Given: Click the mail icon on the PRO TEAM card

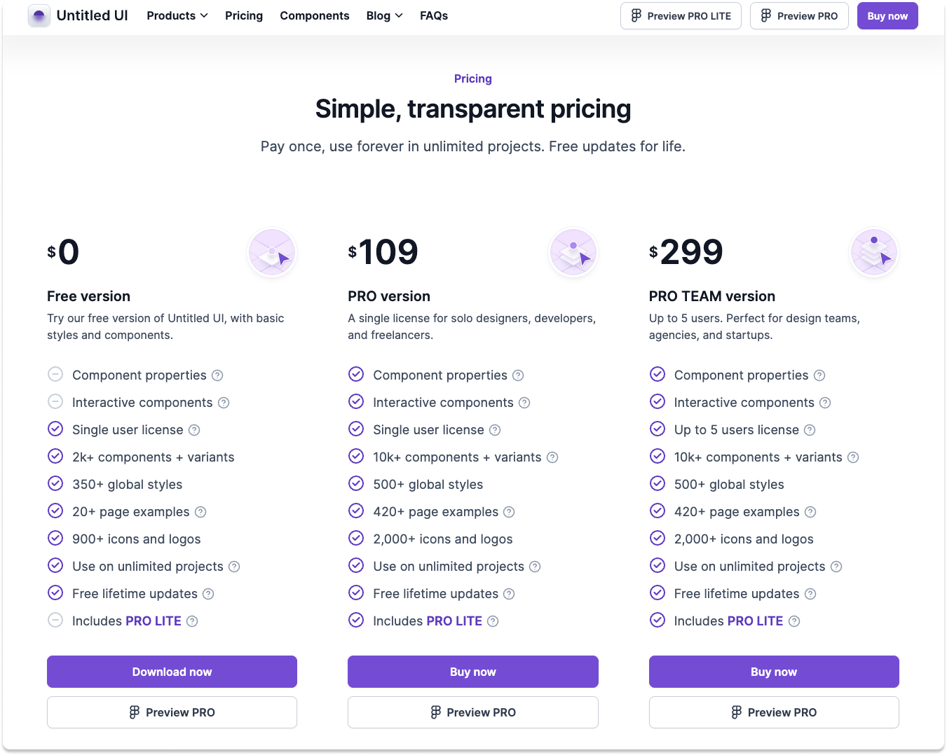Looking at the screenshot, I should click(x=873, y=252).
